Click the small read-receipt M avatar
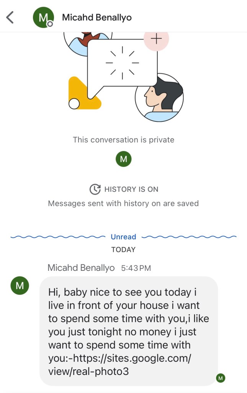 (220, 378)
